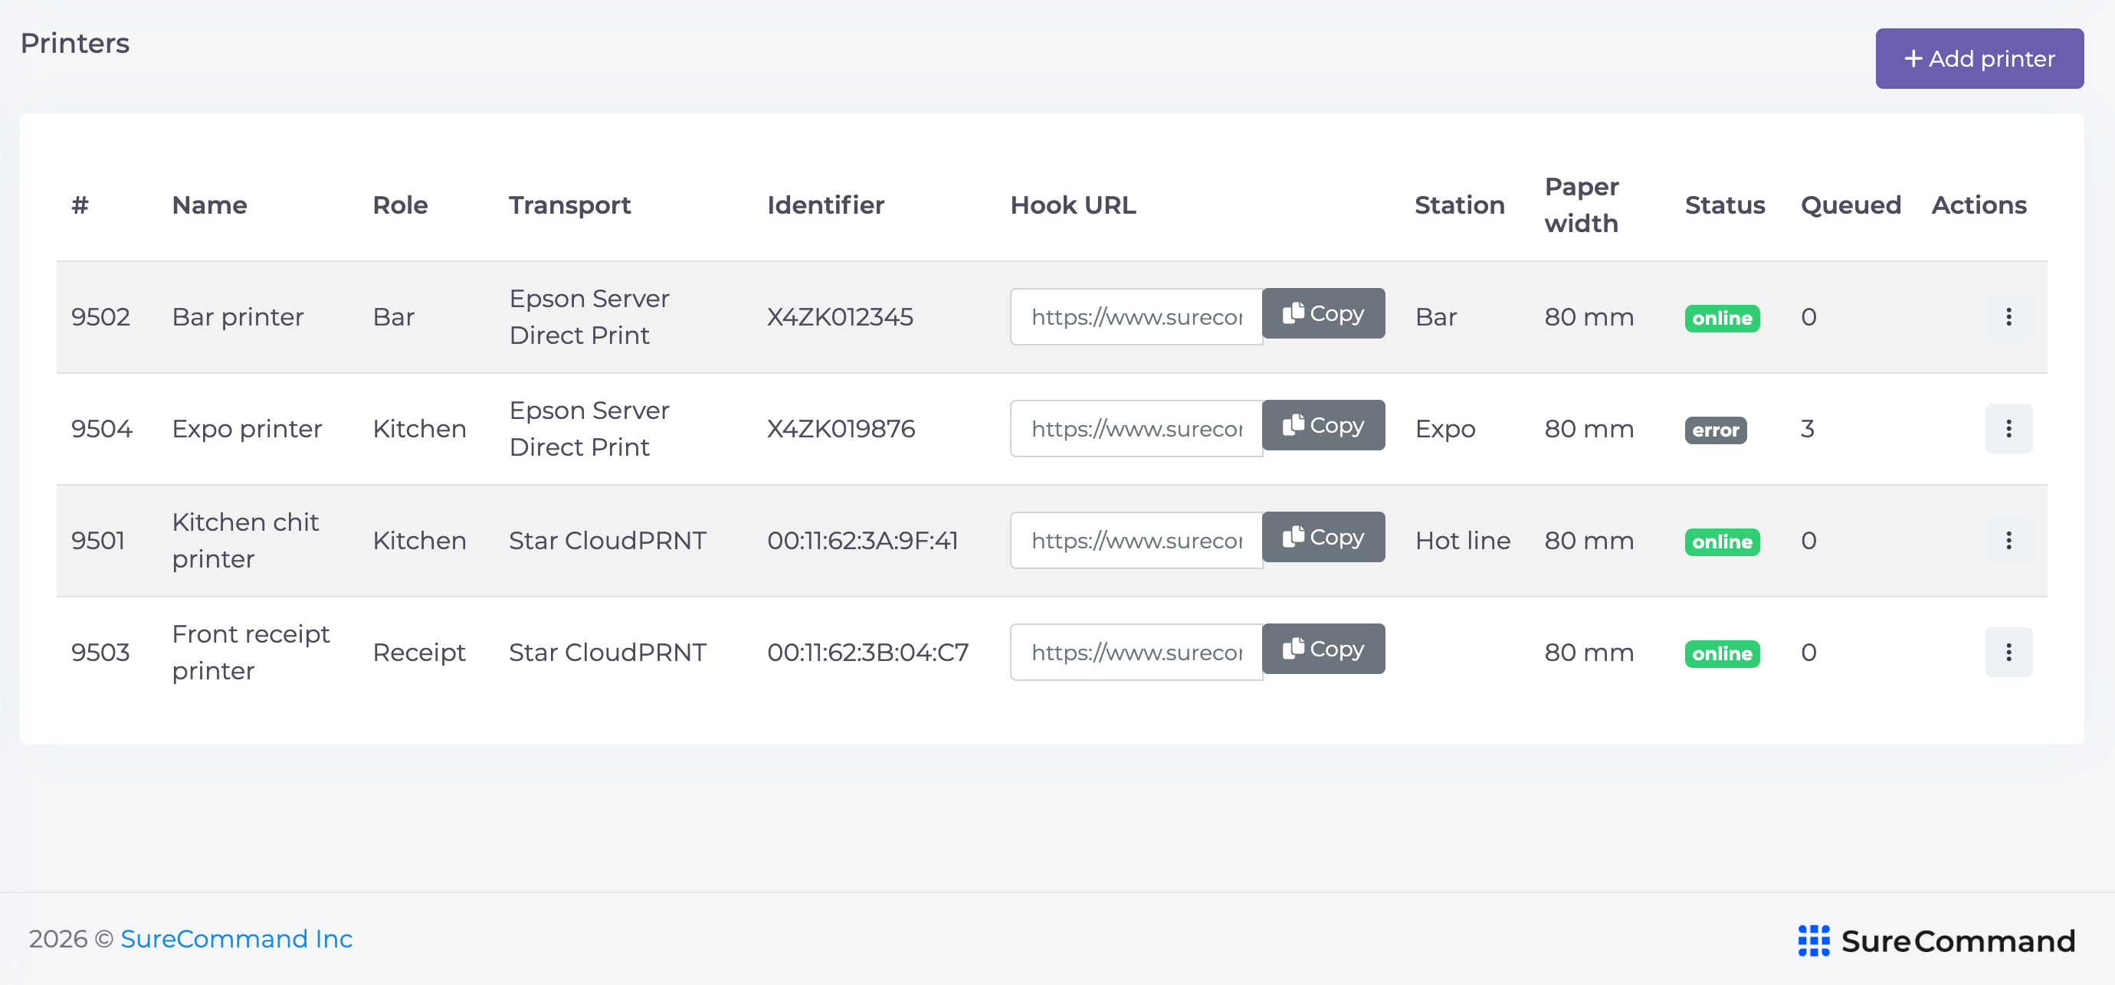Copy hook URL for Kitchen chit printer
2115x985 pixels.
(1323, 537)
